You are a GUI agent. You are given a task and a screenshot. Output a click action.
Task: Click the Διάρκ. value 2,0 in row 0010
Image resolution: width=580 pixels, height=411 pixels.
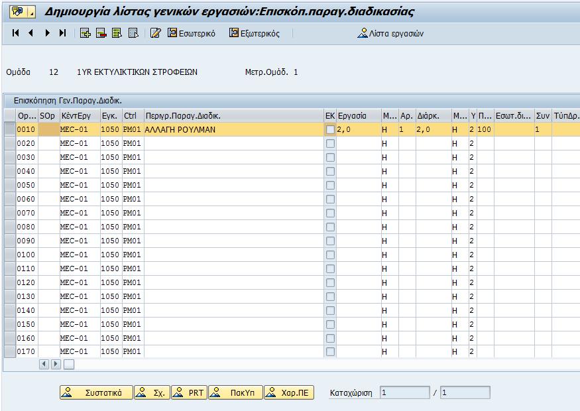point(434,129)
